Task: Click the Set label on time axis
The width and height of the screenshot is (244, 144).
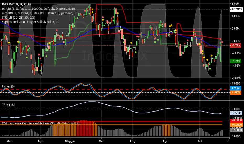Action: click(x=200, y=141)
